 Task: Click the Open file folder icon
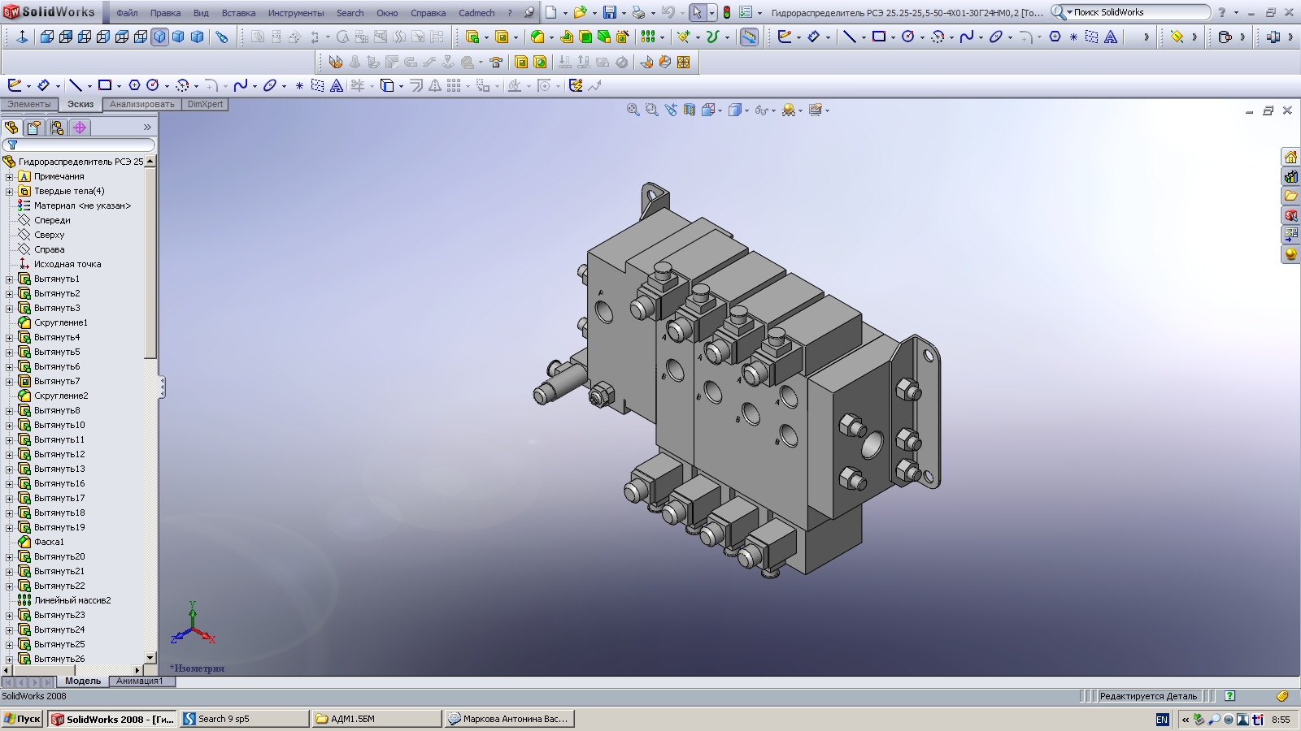pos(580,12)
